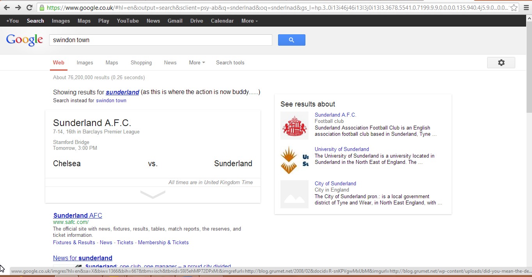Viewport: 532px width, 277px height.
Task: Open the Fixtures & Results sitelink
Action: tap(74, 242)
